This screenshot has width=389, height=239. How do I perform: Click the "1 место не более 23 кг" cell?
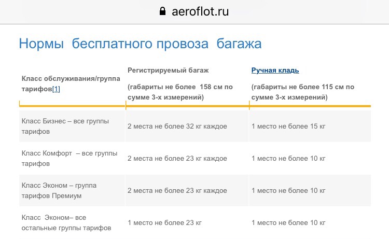[x=164, y=223]
